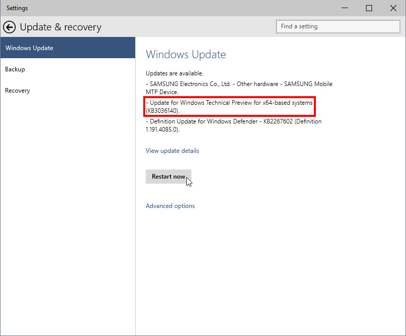Select Backup from the sidebar
406x336 pixels.
coord(15,69)
